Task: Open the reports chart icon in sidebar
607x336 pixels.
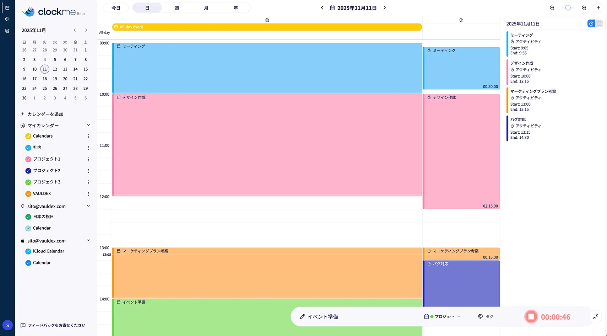Action: [x=7, y=31]
